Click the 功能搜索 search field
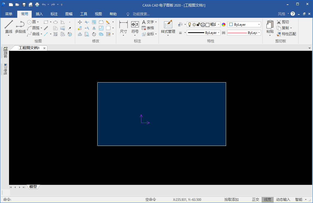The height and width of the screenshot is (203, 313). click(x=141, y=14)
